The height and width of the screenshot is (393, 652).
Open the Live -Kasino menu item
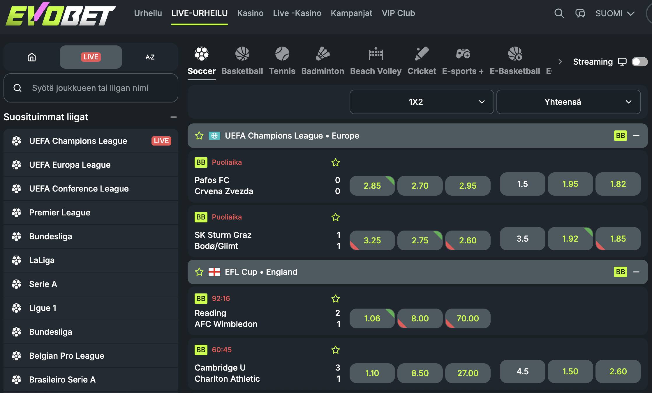pos(297,13)
